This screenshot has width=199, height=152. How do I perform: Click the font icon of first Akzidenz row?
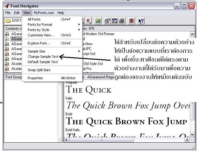(x=7, y=64)
